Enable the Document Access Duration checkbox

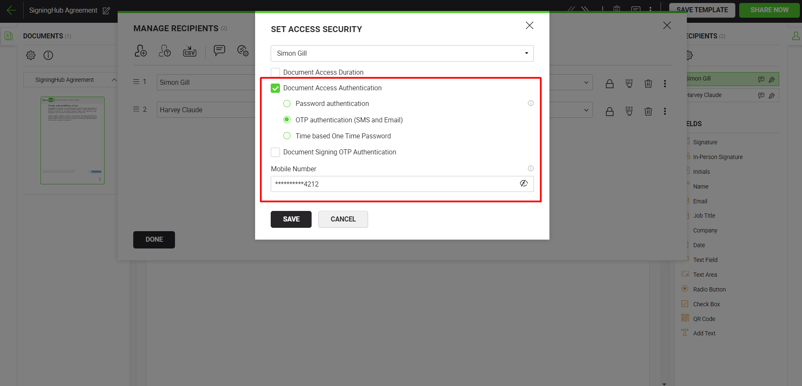click(x=275, y=72)
